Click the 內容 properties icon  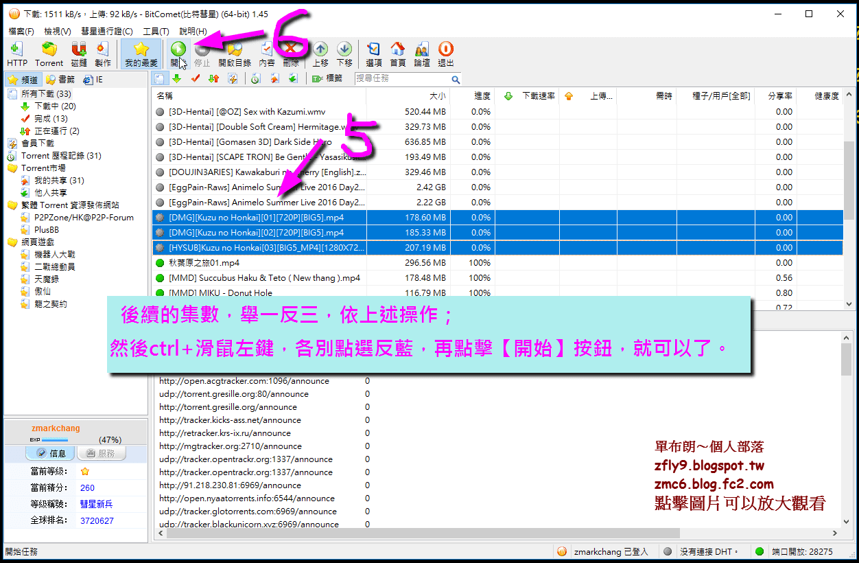click(x=267, y=54)
